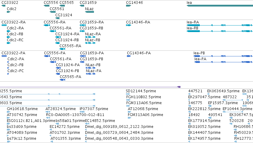Select EST AT28324.5prime

61,109
